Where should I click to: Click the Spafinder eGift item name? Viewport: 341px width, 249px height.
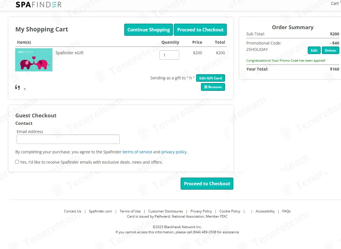pos(69,53)
